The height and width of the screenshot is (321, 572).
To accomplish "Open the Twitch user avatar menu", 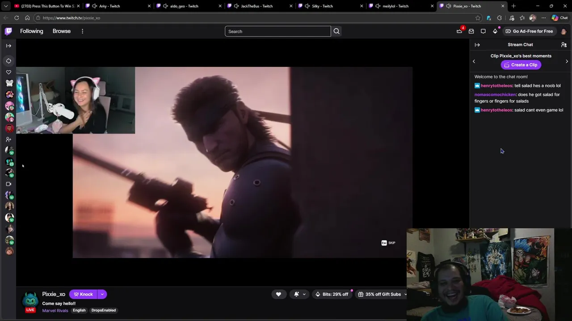I will coord(564,31).
